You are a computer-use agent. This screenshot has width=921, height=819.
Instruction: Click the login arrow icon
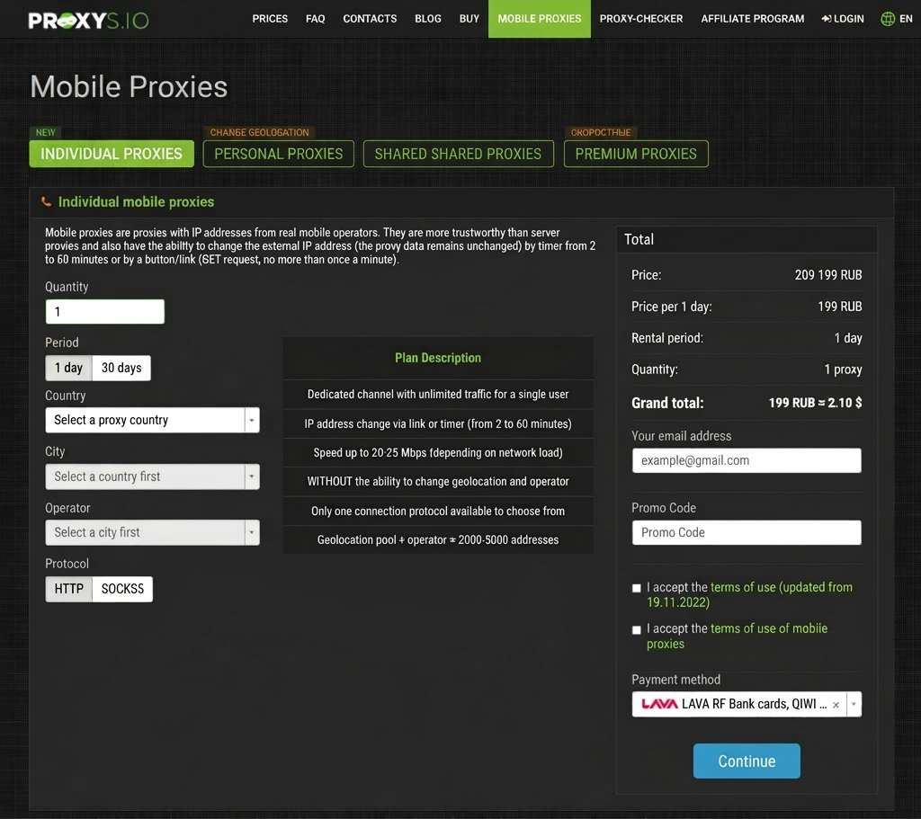click(826, 19)
